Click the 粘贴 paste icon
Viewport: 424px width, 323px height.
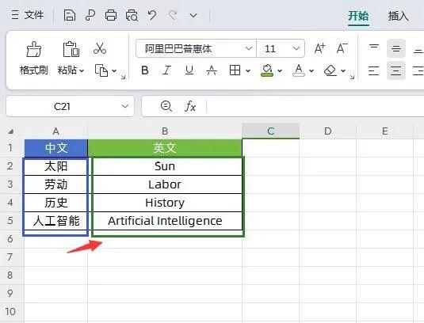tap(71, 49)
